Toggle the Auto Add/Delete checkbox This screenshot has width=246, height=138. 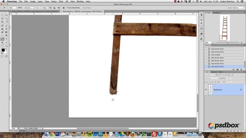(67, 8)
